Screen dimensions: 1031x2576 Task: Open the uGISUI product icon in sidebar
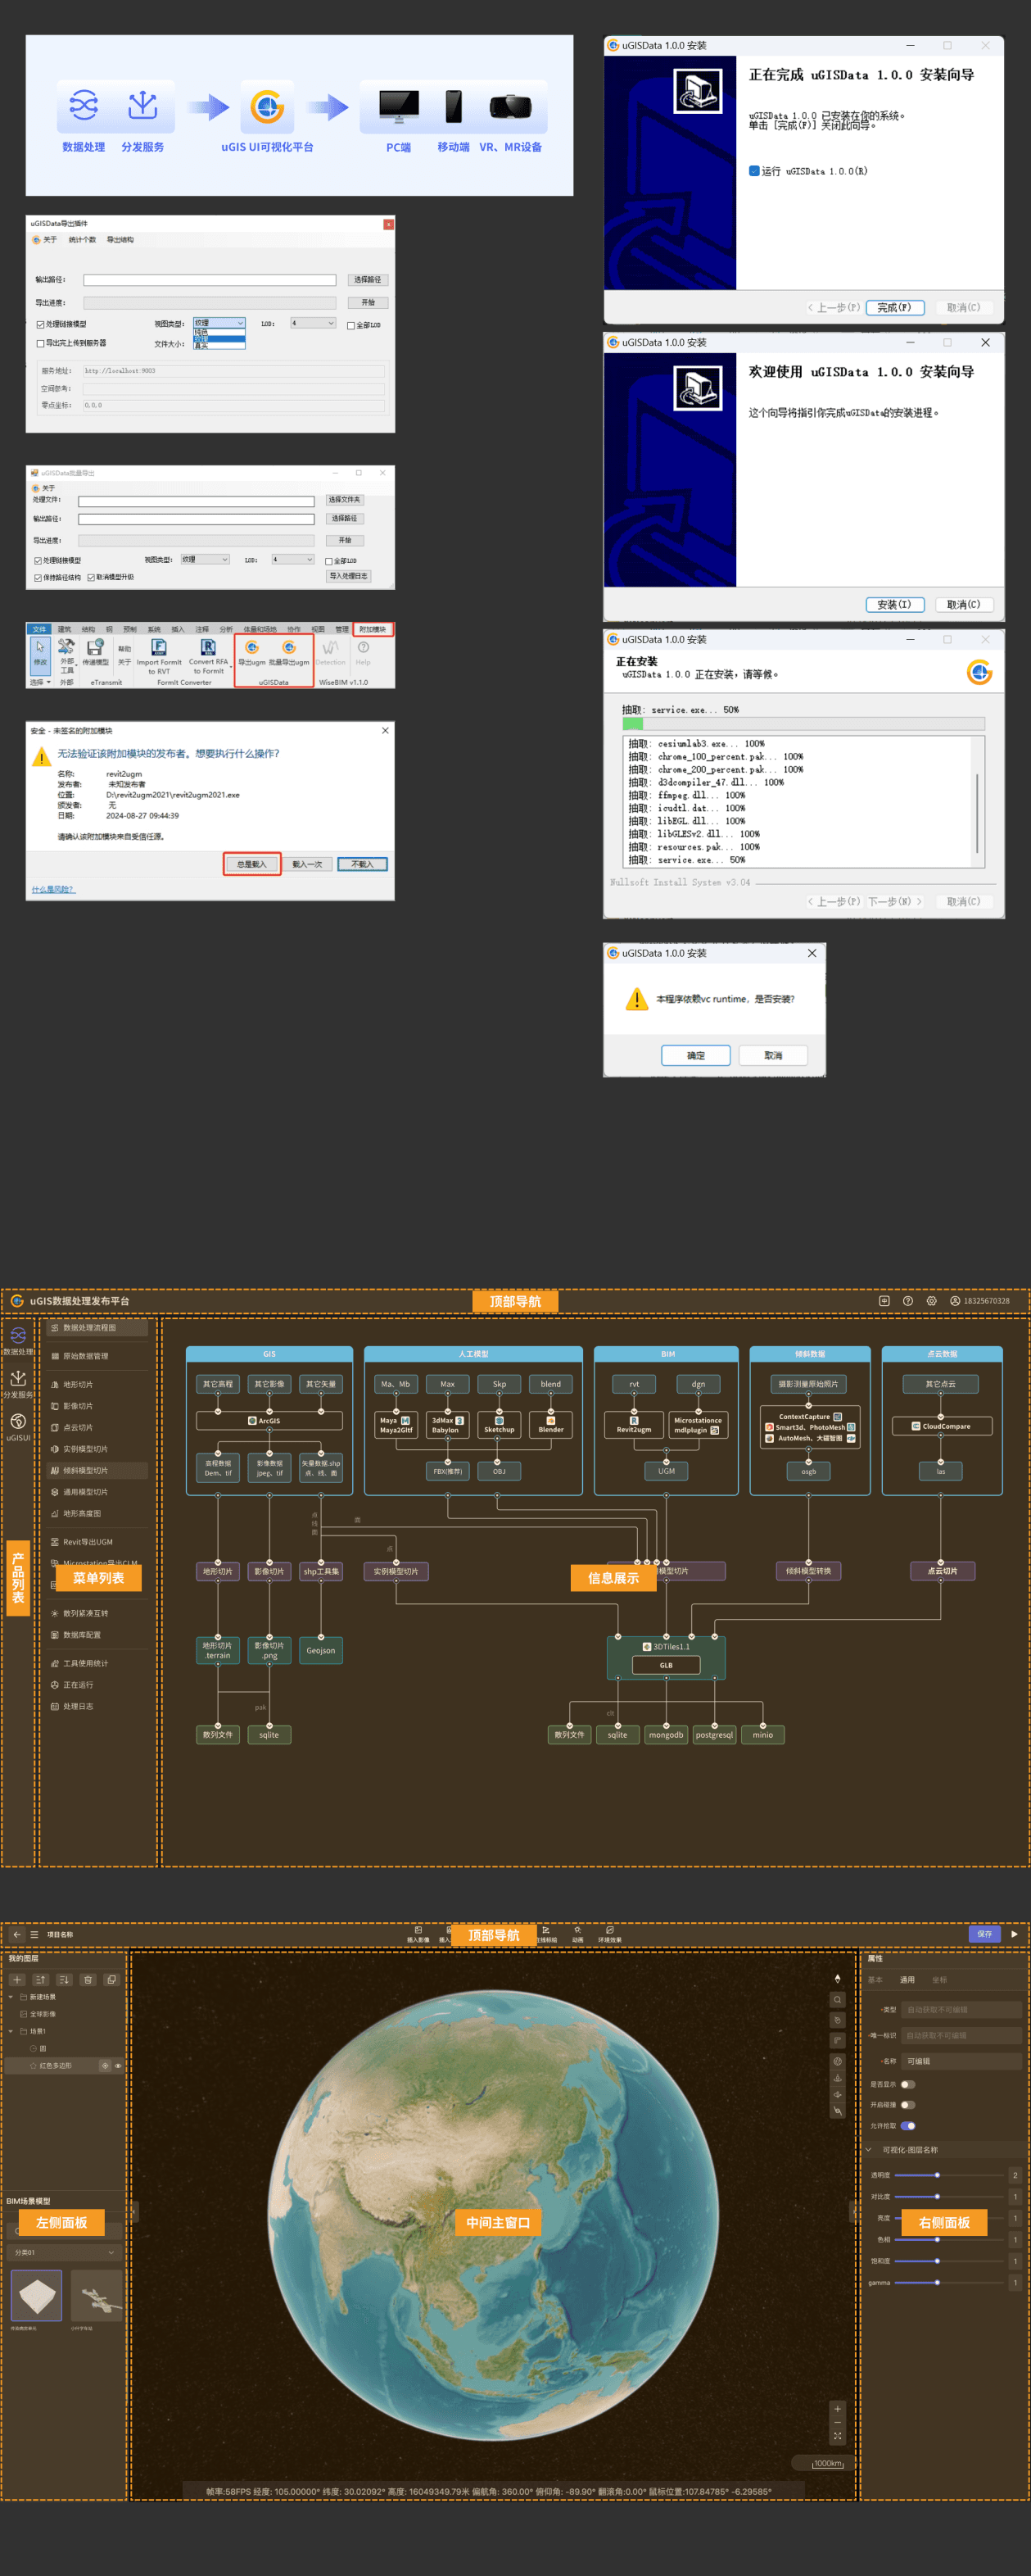pos(18,1424)
